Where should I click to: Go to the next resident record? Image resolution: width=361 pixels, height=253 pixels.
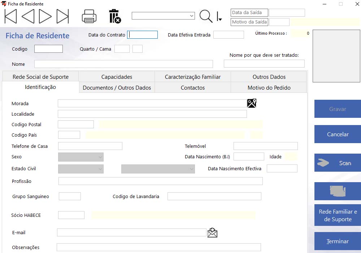point(45,16)
